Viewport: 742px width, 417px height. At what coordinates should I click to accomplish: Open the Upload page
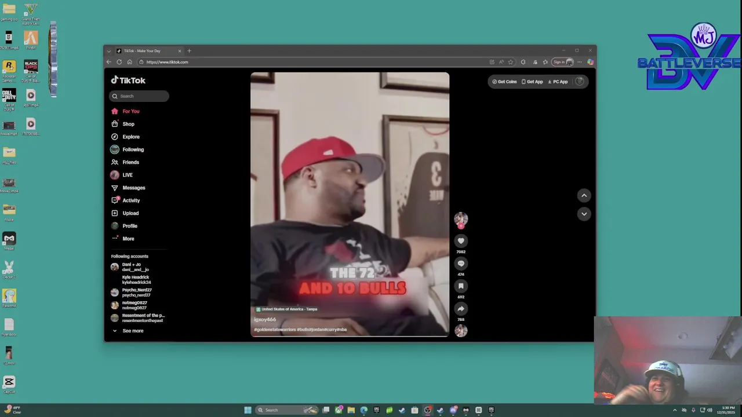125,213
